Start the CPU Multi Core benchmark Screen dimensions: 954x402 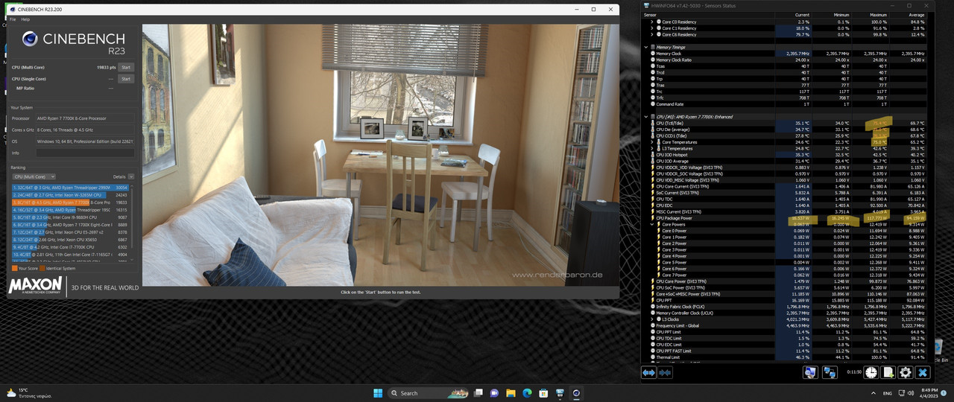(x=126, y=67)
